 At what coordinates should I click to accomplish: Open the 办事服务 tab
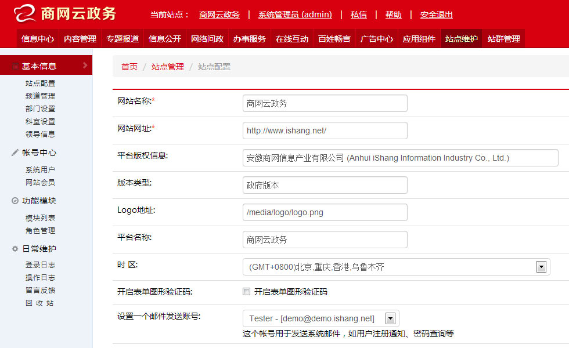point(250,39)
